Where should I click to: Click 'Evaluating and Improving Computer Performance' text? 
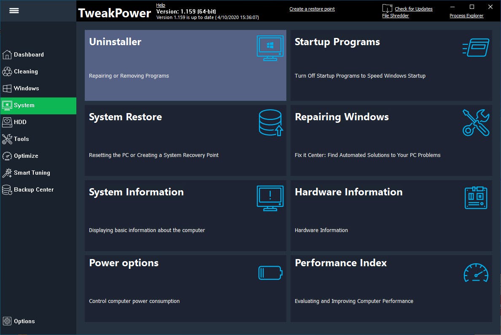(354, 301)
